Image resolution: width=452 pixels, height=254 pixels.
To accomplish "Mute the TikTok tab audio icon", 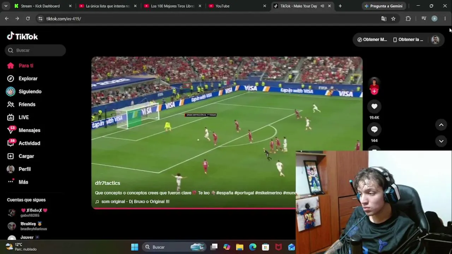I will coord(322,6).
